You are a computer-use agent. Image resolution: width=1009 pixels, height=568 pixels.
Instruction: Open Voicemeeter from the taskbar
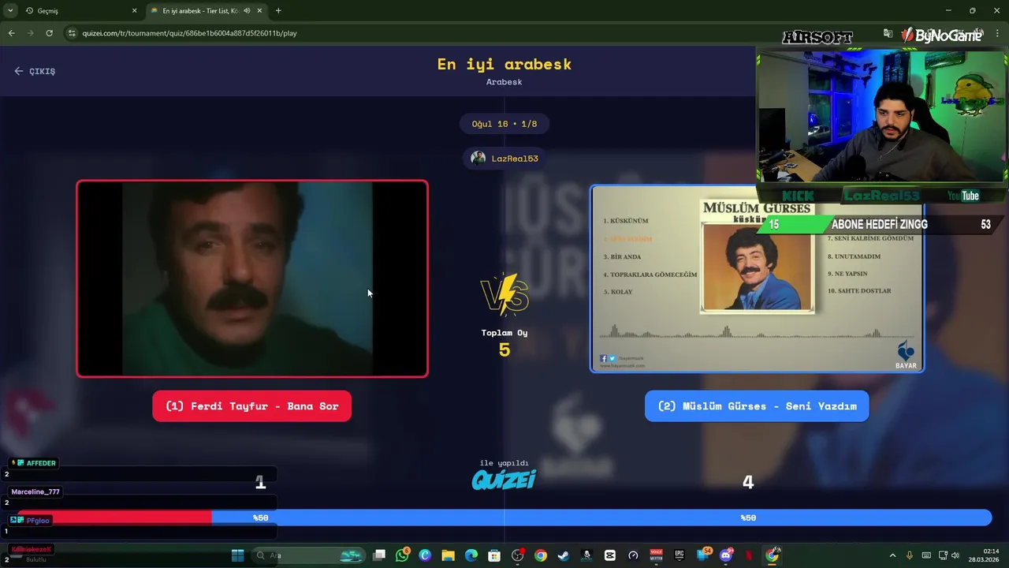tap(656, 555)
